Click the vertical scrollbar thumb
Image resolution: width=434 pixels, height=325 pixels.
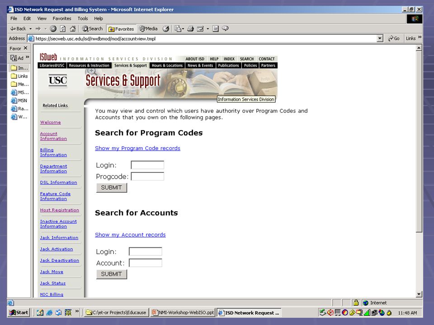coord(419,141)
